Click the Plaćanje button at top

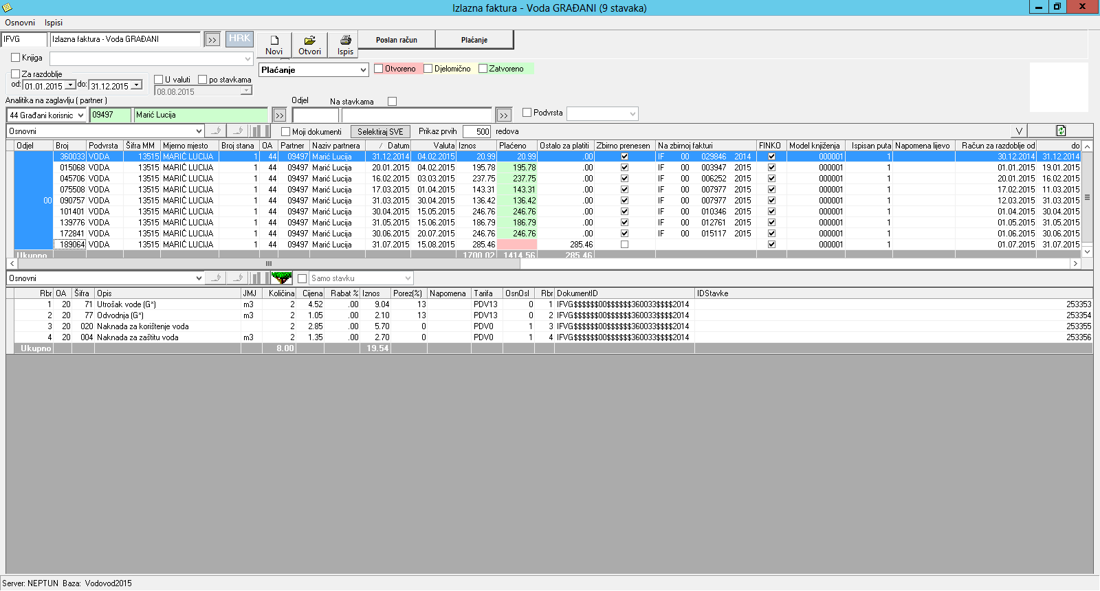pos(474,40)
